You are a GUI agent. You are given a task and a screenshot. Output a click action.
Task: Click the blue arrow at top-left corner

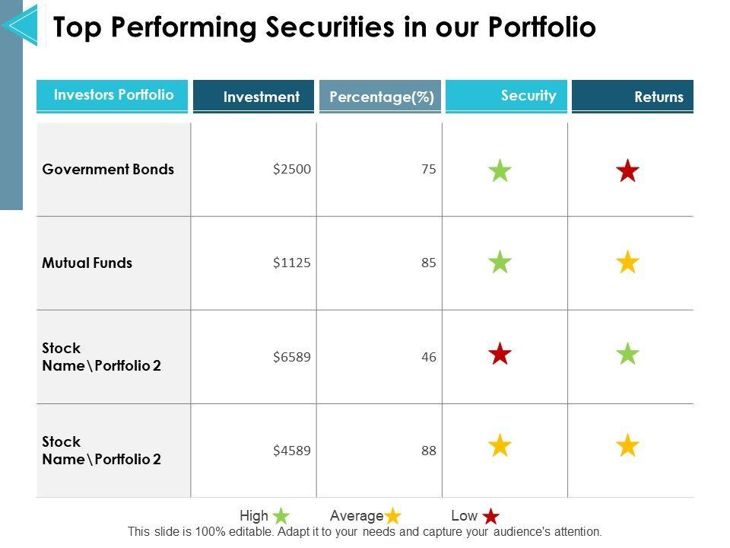click(20, 25)
